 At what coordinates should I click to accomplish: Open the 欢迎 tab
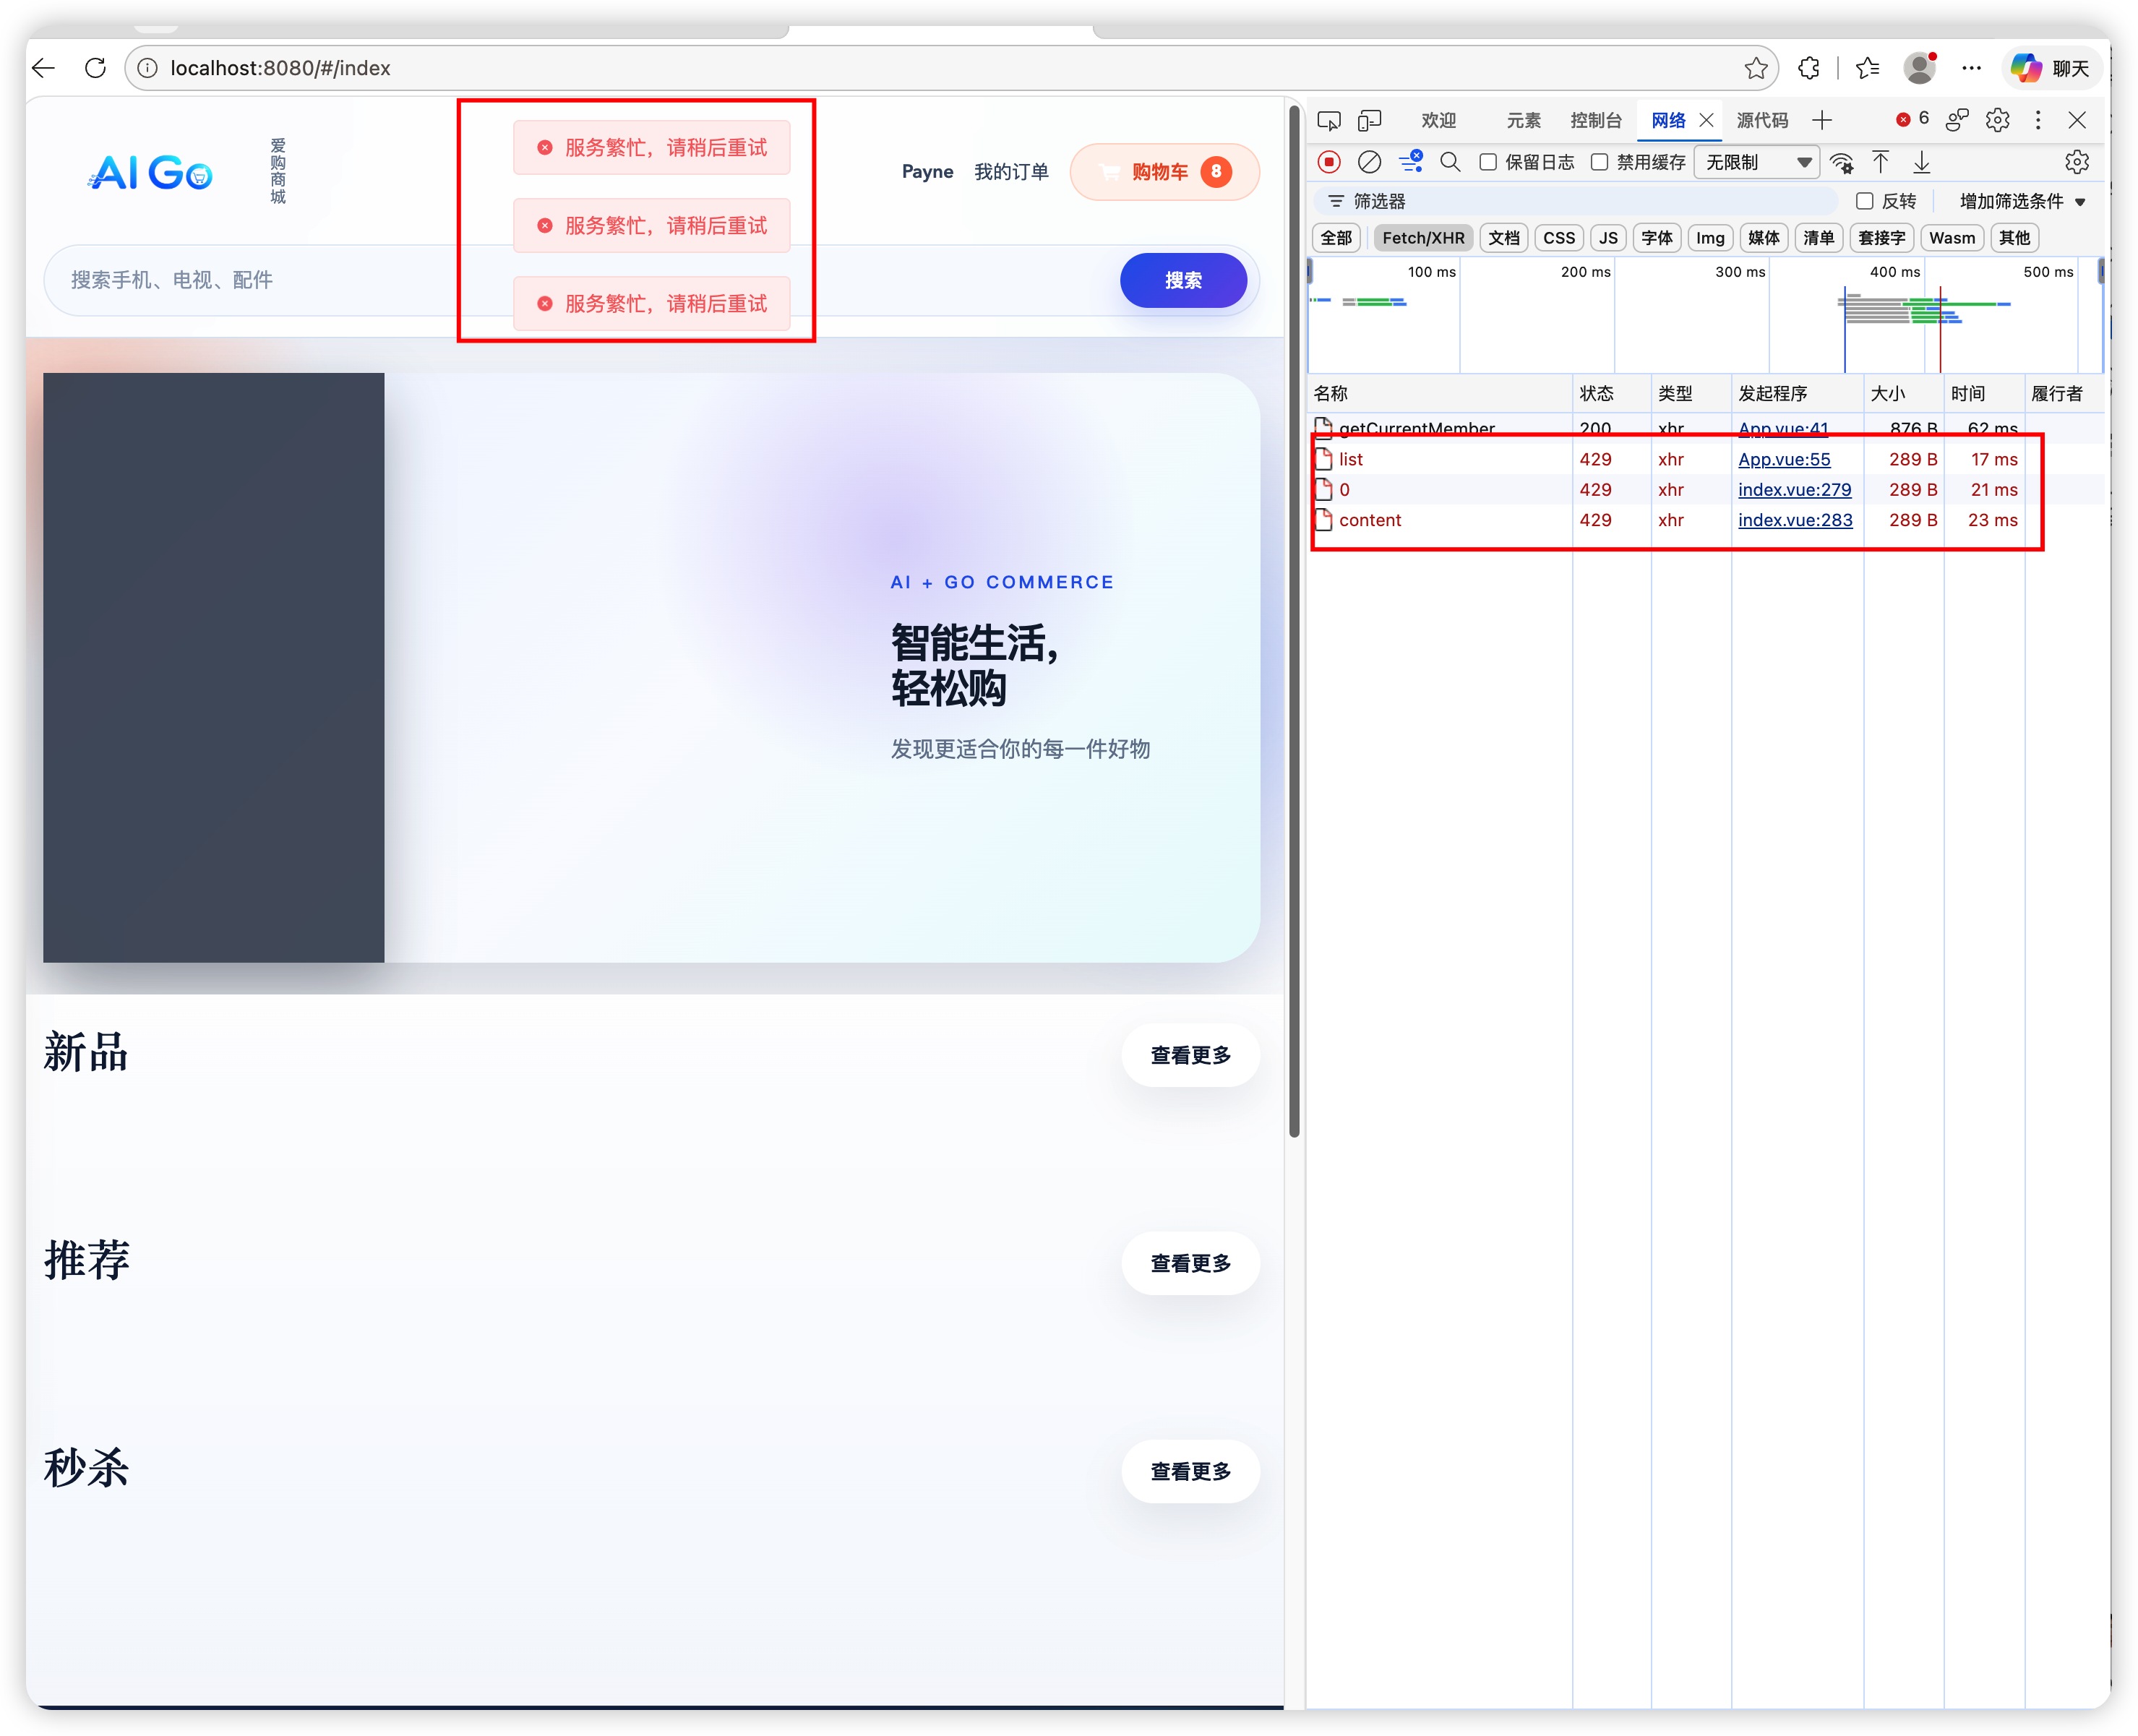(1438, 121)
